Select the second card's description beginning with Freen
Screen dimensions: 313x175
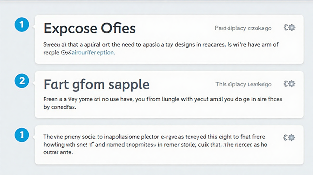click(x=163, y=103)
